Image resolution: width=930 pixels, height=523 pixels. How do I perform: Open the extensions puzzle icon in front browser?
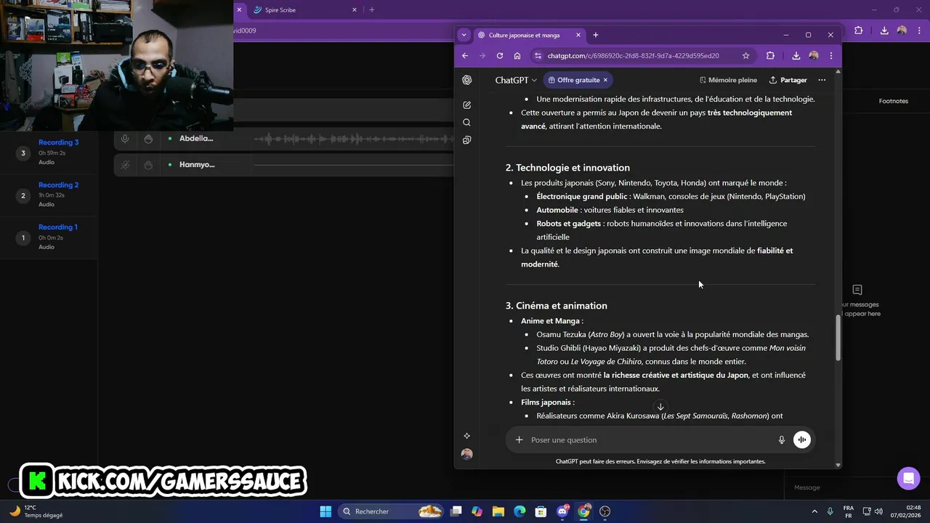click(x=770, y=56)
